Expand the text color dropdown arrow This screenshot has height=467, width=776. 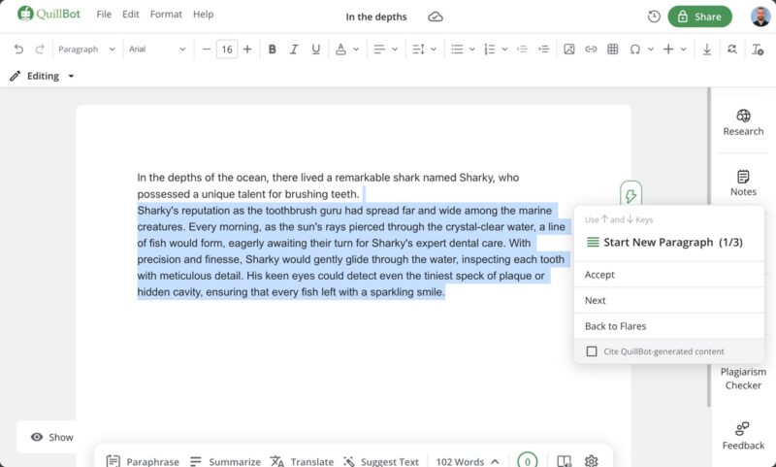356,49
